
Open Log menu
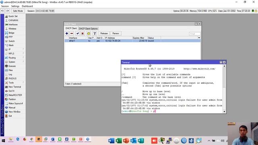(x=10, y=75)
